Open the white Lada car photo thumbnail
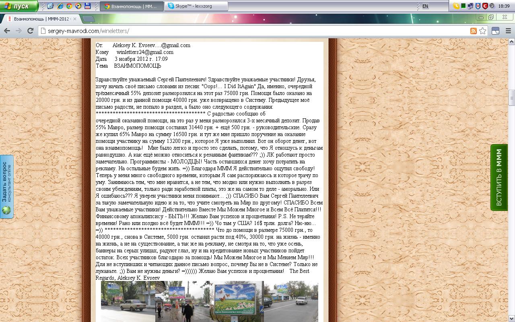Image resolution: width=515 pixels, height=322 pixels. tap(128, 301)
